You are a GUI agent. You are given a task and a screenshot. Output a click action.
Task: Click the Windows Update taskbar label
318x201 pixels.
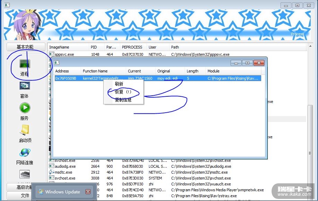[63, 192]
